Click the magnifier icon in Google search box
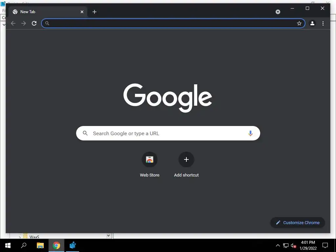Screen dimensions: 336x252 tap(85, 133)
